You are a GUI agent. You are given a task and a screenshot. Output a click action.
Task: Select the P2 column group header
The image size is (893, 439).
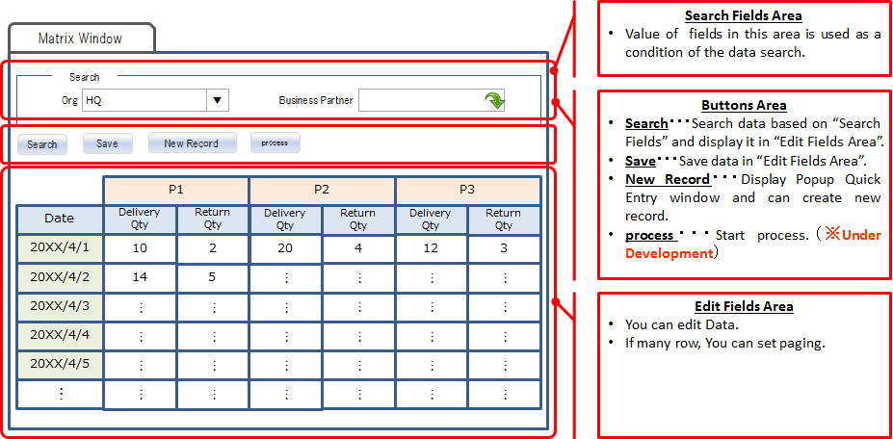(x=322, y=190)
